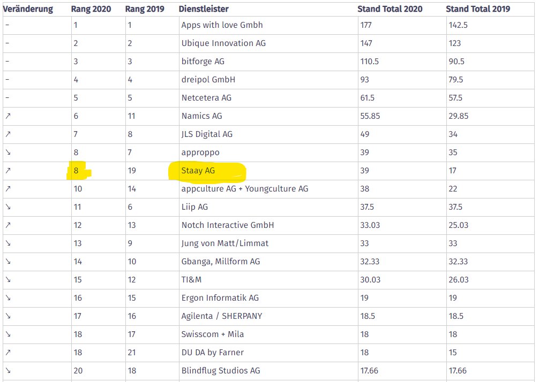
Task: Click Stand Total 2020 value '110.5'
Action: (370, 62)
